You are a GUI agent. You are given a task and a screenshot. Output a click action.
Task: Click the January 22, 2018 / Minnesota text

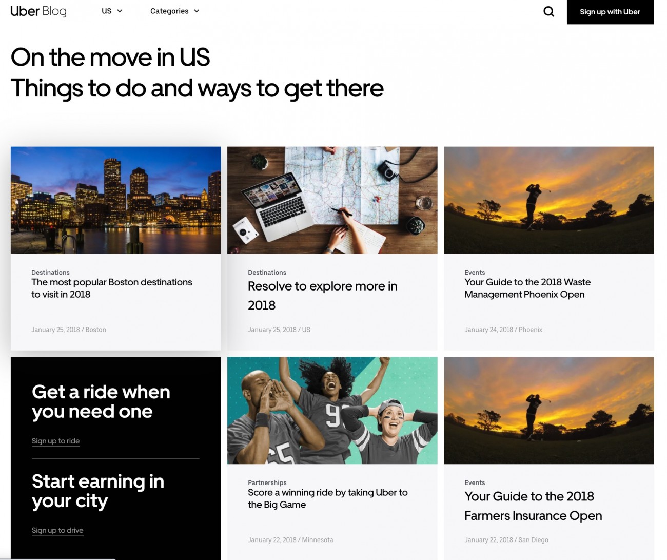[290, 540]
